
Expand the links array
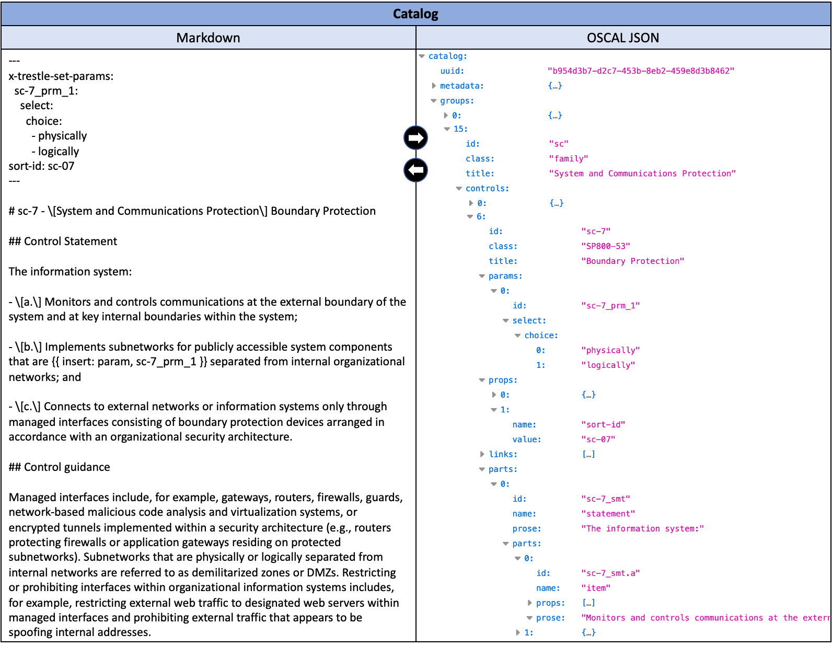(482, 455)
